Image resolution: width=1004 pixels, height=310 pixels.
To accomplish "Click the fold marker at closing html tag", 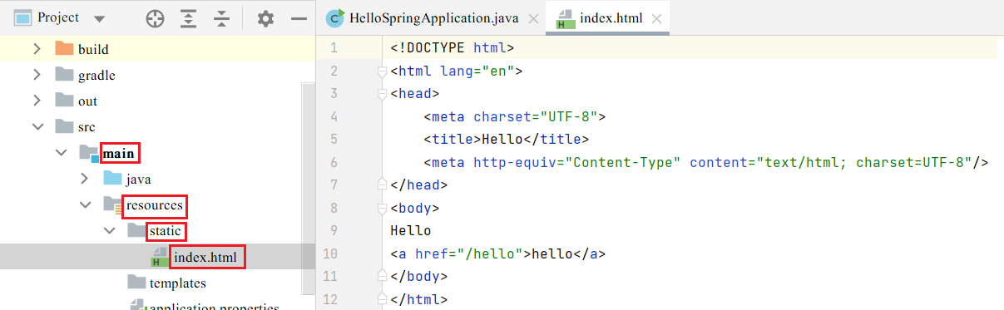I will (383, 298).
